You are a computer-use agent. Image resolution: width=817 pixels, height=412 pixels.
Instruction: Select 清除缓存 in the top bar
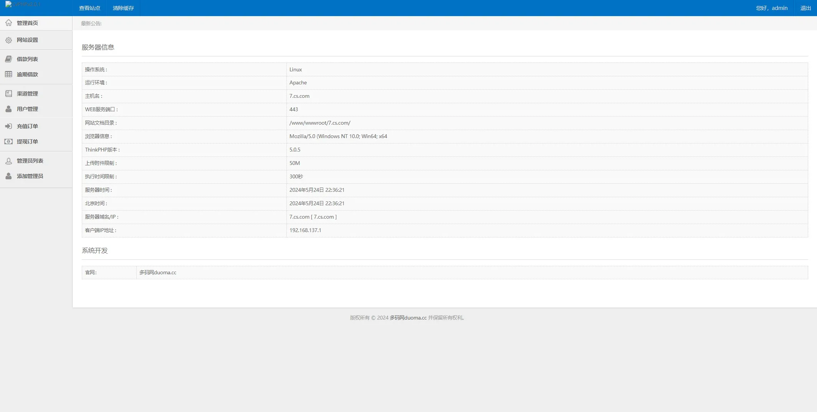123,8
